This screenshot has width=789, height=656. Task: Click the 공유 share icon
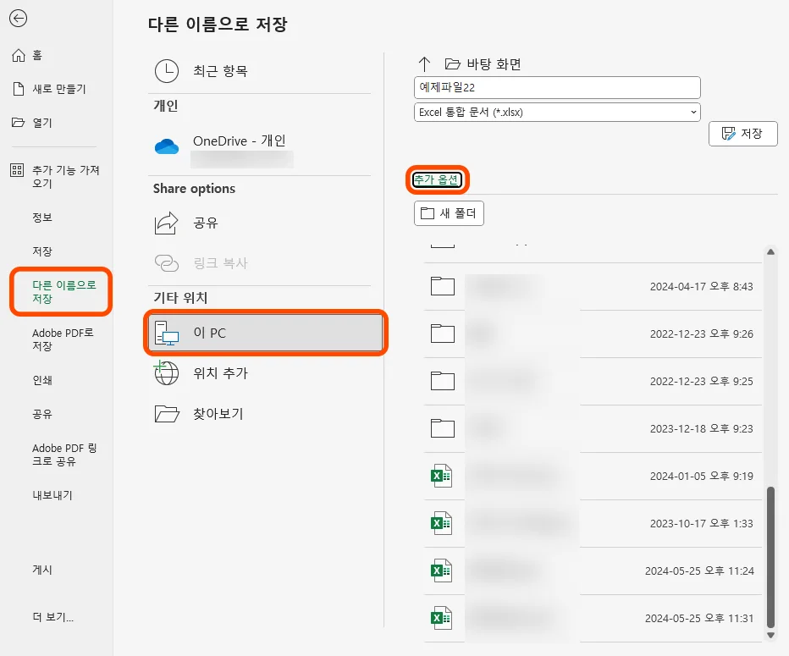pos(167,223)
